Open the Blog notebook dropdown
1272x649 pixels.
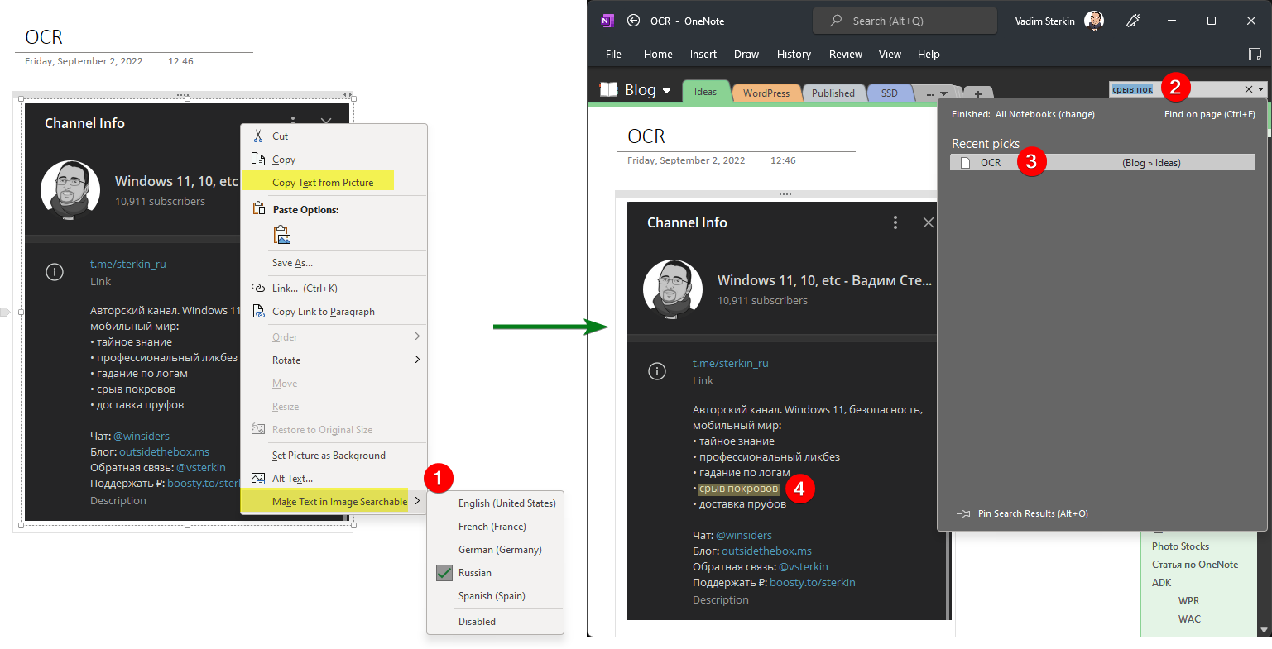click(x=666, y=91)
